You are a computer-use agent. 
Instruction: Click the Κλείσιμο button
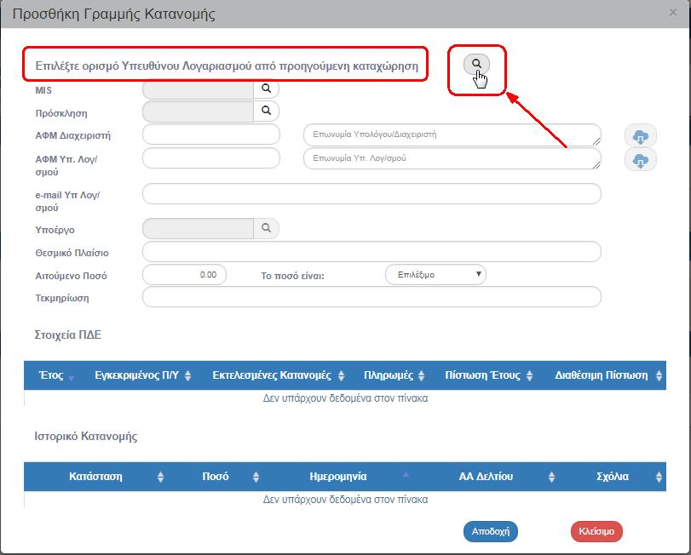click(x=596, y=532)
